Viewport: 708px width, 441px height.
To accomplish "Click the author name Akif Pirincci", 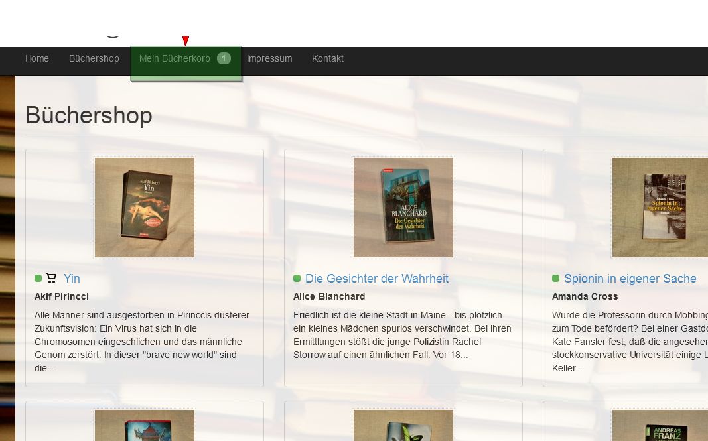I will 62,296.
